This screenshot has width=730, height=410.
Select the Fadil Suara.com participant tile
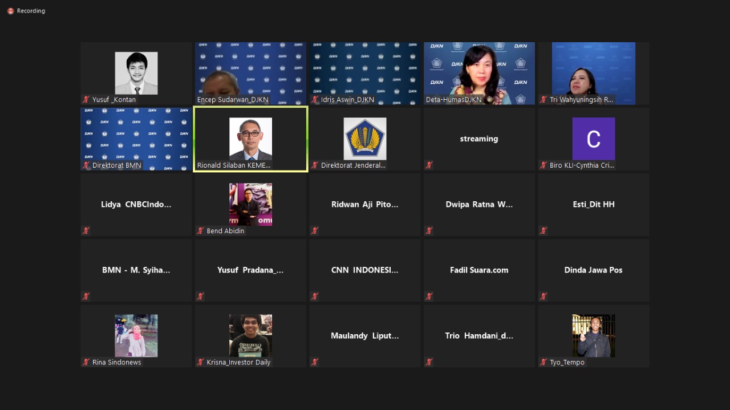tap(479, 270)
